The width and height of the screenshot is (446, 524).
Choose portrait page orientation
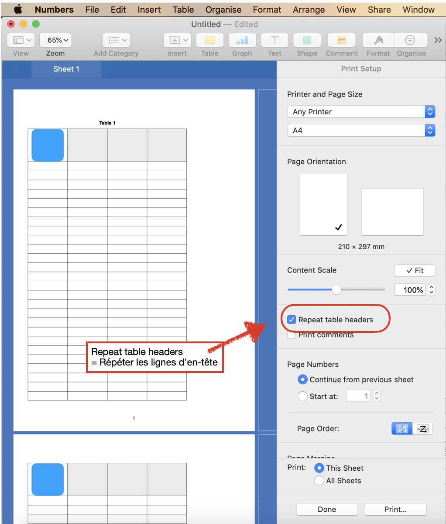pyautogui.click(x=323, y=205)
